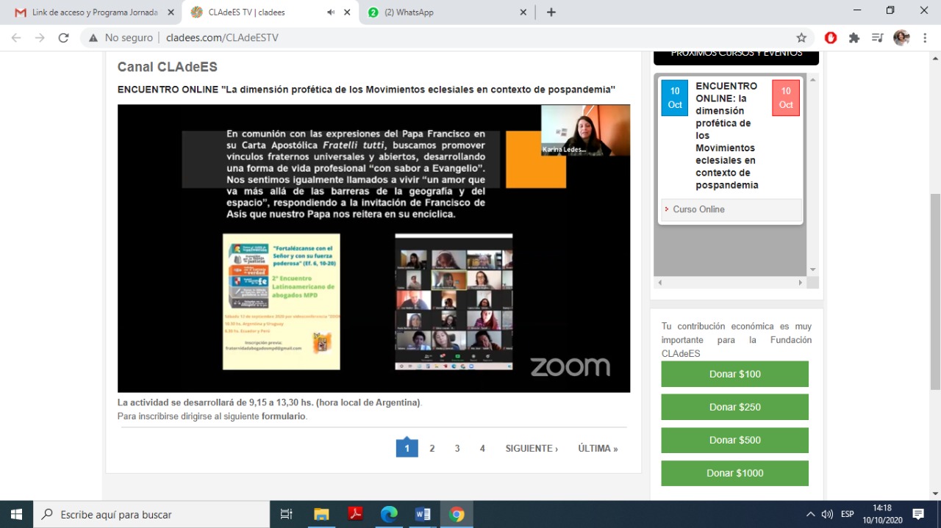Open the Extensions puzzle icon
The image size is (941, 528).
[x=854, y=37]
